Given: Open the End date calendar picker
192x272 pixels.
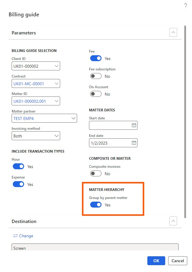Looking at the screenshot, I should [x=134, y=143].
